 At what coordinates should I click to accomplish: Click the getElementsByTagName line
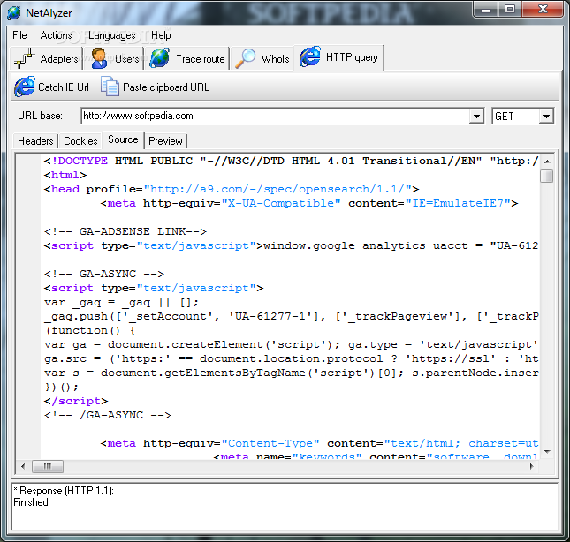[291, 373]
